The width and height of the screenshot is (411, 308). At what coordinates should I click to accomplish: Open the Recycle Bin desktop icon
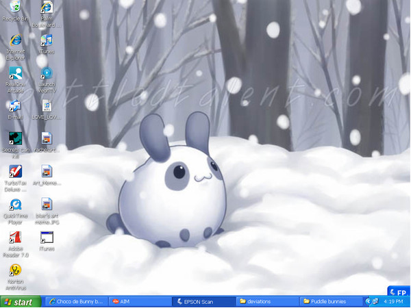pyautogui.click(x=15, y=7)
